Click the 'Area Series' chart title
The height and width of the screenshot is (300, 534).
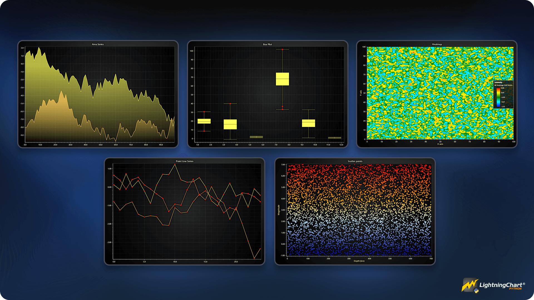98,44
